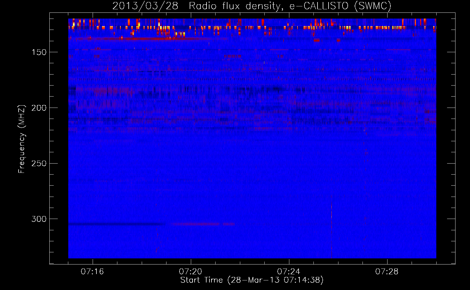Click the 'Start Time (28-Mar-13 07:14:38)' label
The image size is (470, 290).
[252, 280]
